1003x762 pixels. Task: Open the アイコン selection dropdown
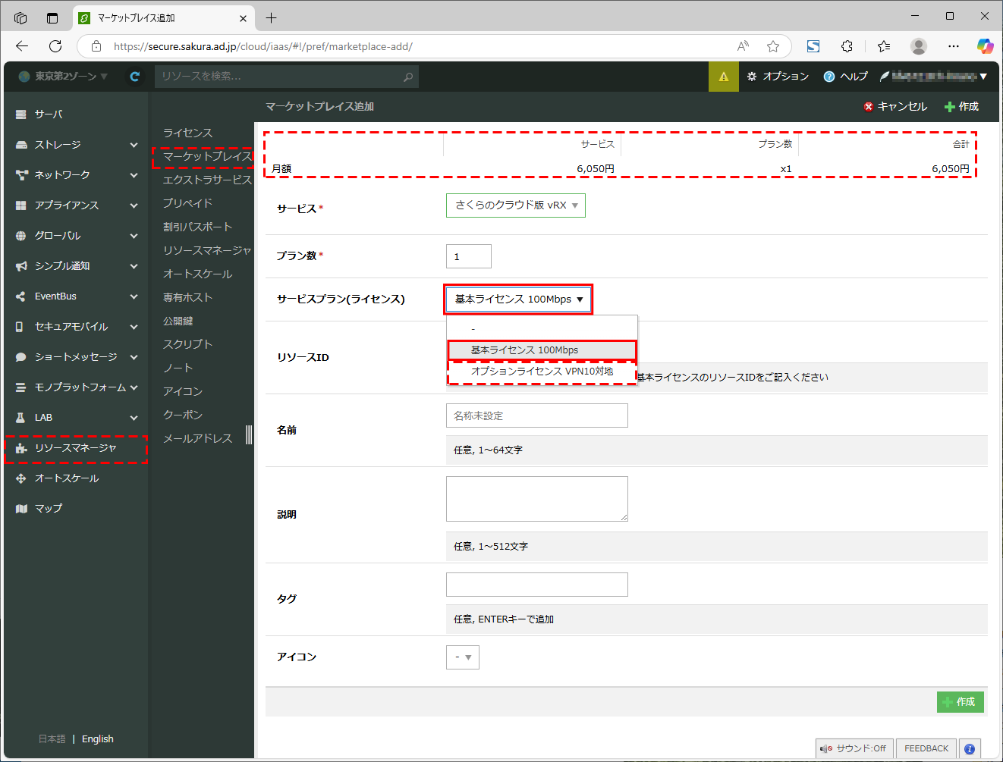[463, 657]
